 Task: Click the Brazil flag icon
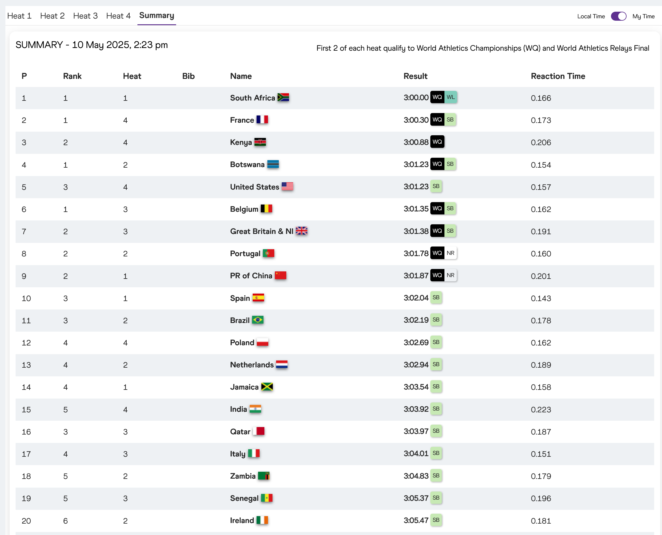coord(258,320)
